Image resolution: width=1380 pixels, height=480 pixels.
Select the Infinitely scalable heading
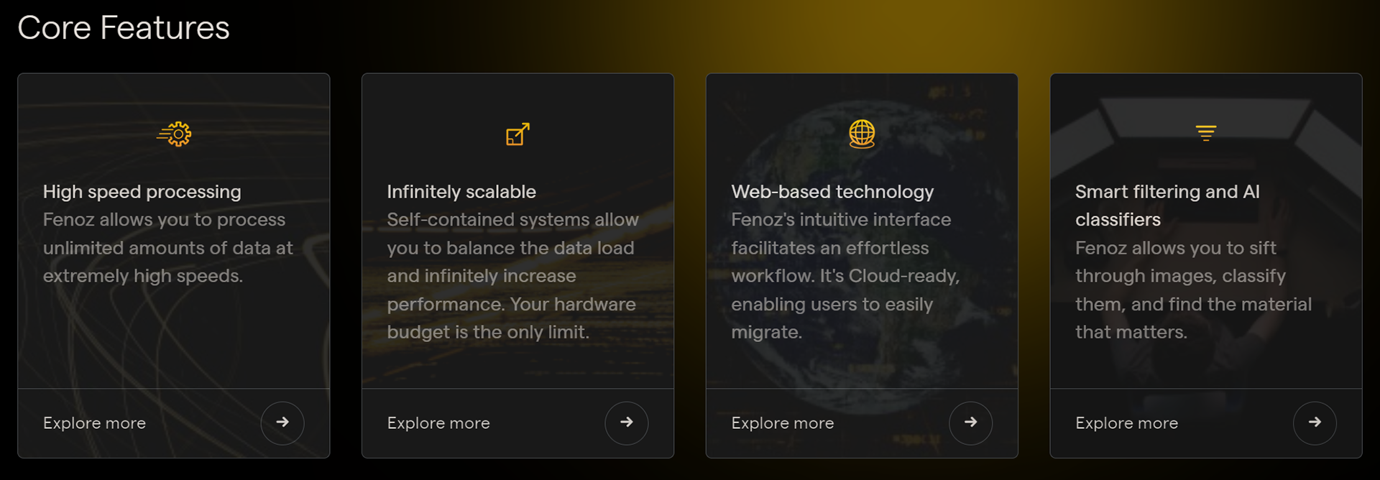coord(461,192)
